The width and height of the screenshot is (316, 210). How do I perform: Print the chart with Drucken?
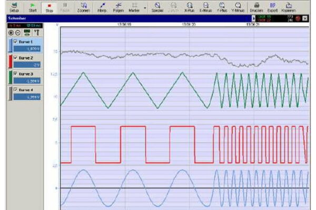click(256, 7)
